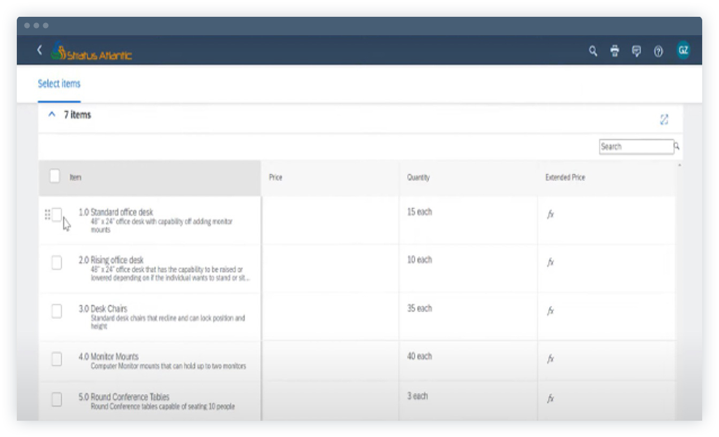
Task: Switch to the Select items tab
Action: click(x=59, y=83)
